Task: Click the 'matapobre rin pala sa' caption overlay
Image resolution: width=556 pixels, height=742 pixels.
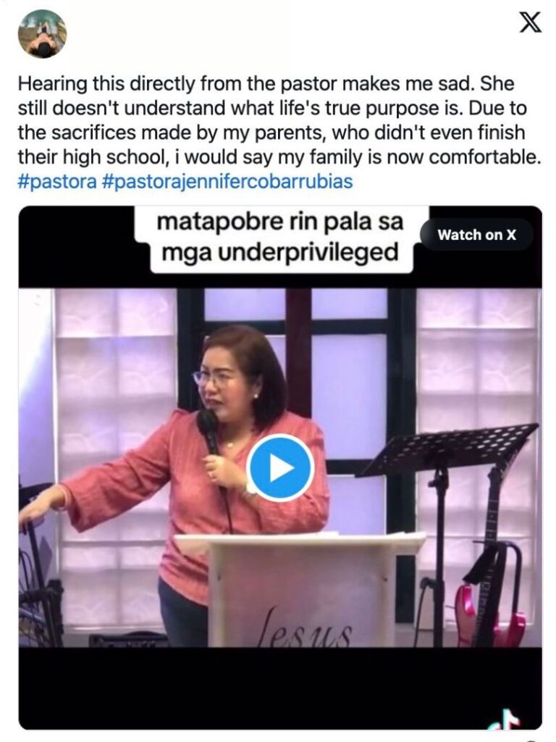Action: point(280,222)
